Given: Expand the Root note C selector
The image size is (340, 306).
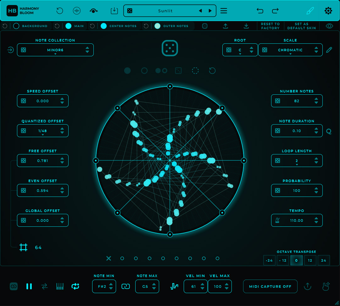Looking at the screenshot, I should pyautogui.click(x=240, y=50).
